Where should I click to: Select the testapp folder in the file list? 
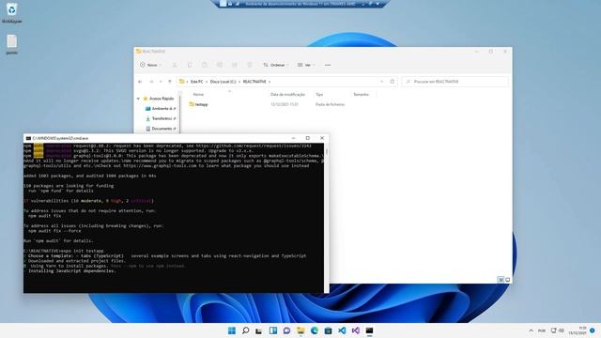click(x=198, y=104)
